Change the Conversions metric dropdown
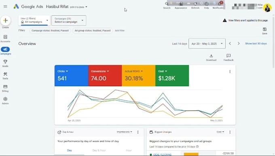 tap(100, 71)
